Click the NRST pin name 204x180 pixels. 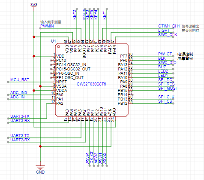[x=61, y=82]
